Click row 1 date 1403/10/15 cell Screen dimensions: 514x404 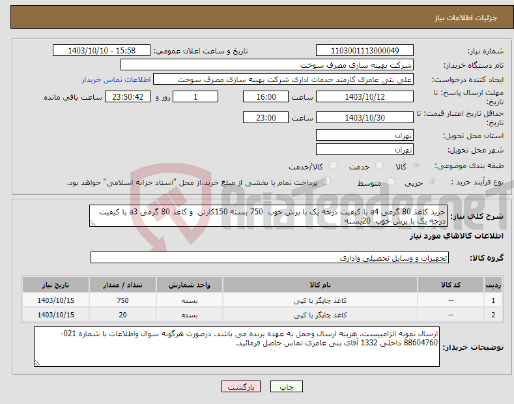(56, 300)
